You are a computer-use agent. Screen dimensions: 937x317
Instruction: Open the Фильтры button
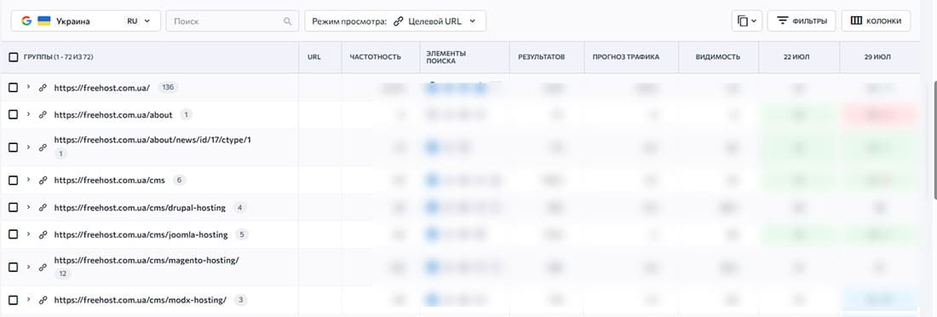tap(802, 21)
